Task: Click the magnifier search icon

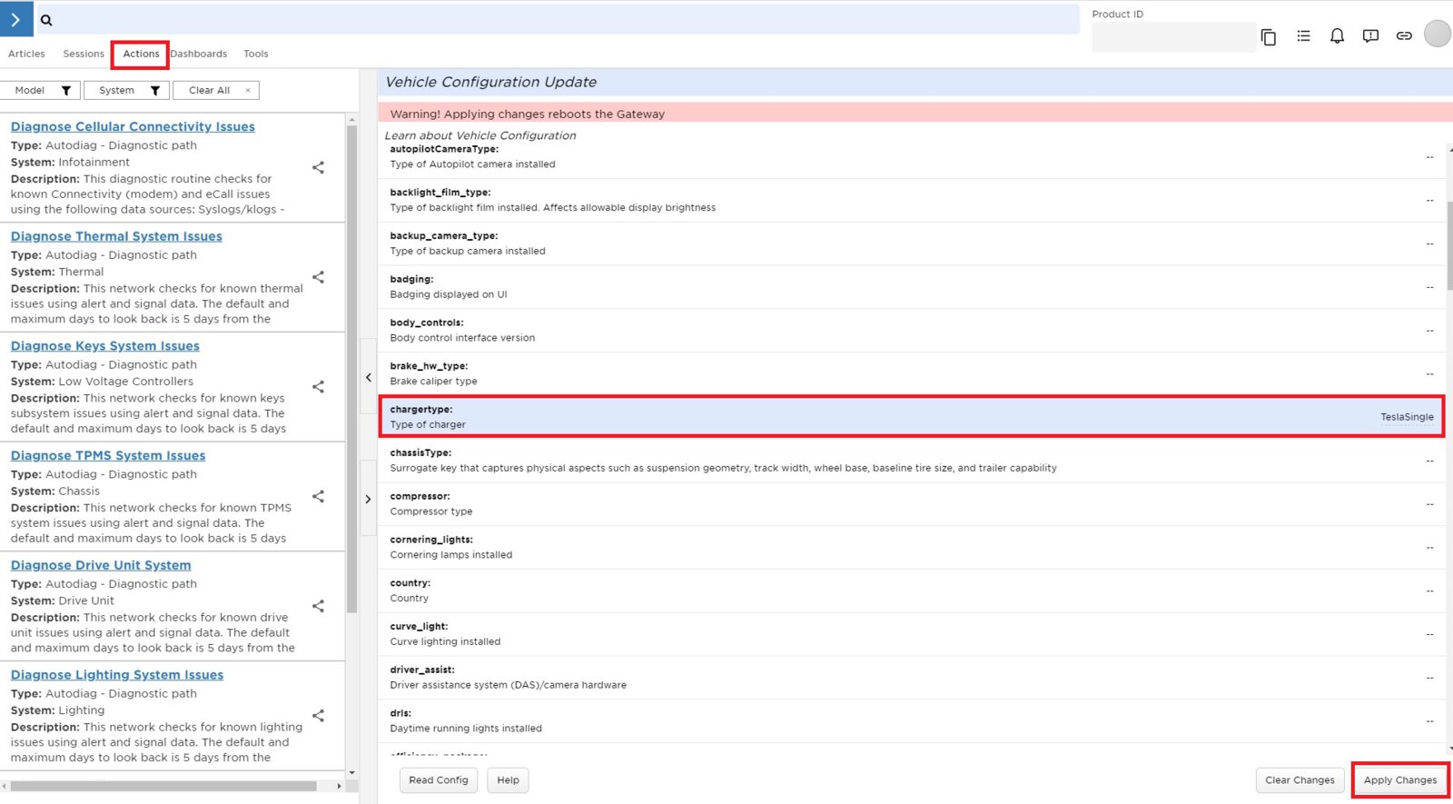Action: point(46,20)
